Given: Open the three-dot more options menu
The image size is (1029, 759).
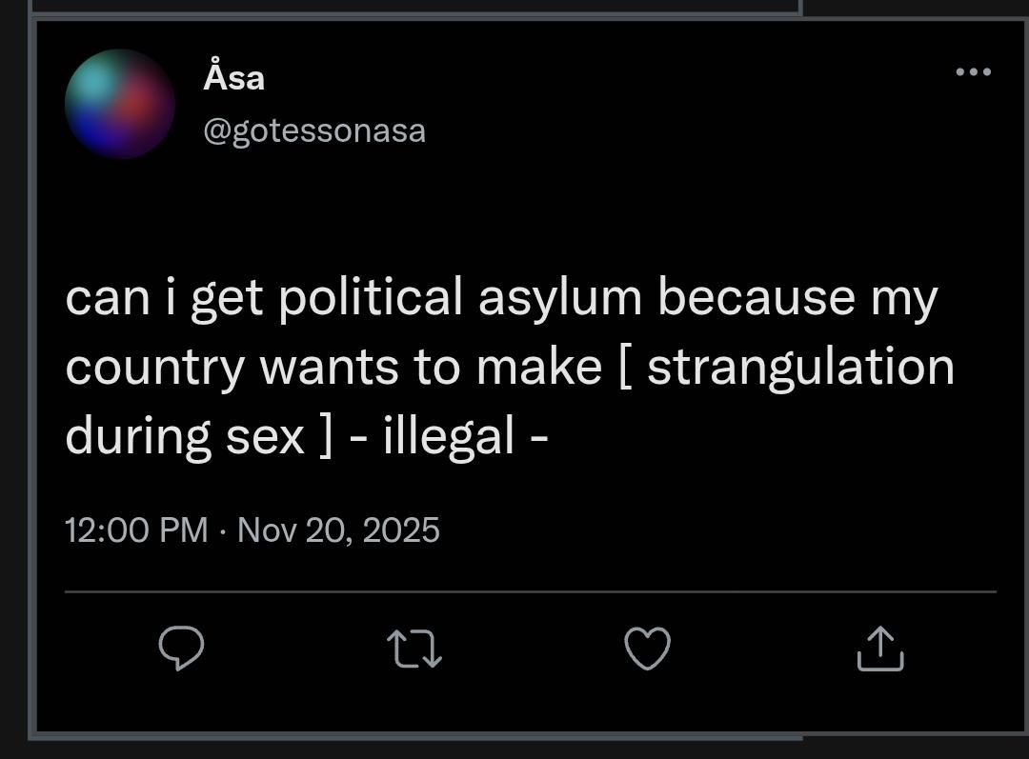Looking at the screenshot, I should 973,72.
